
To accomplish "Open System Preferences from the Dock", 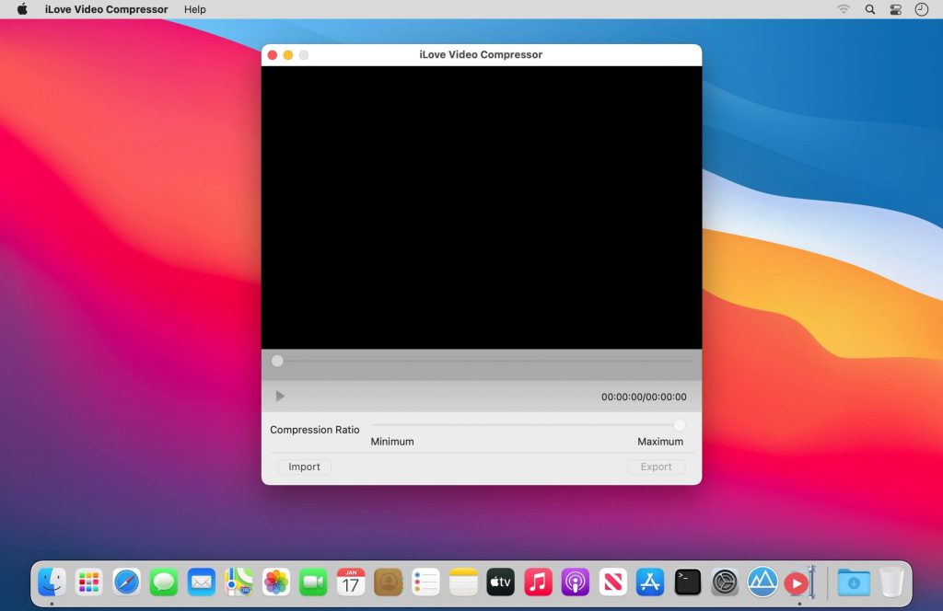I will (x=724, y=582).
